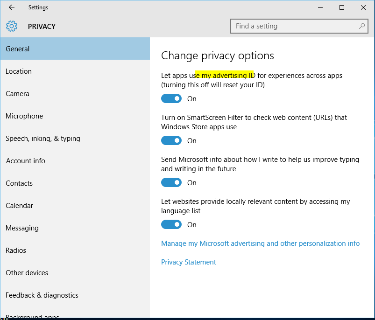Click the back arrow in the title bar
Viewport: 375px width, 320px height.
tap(12, 7)
